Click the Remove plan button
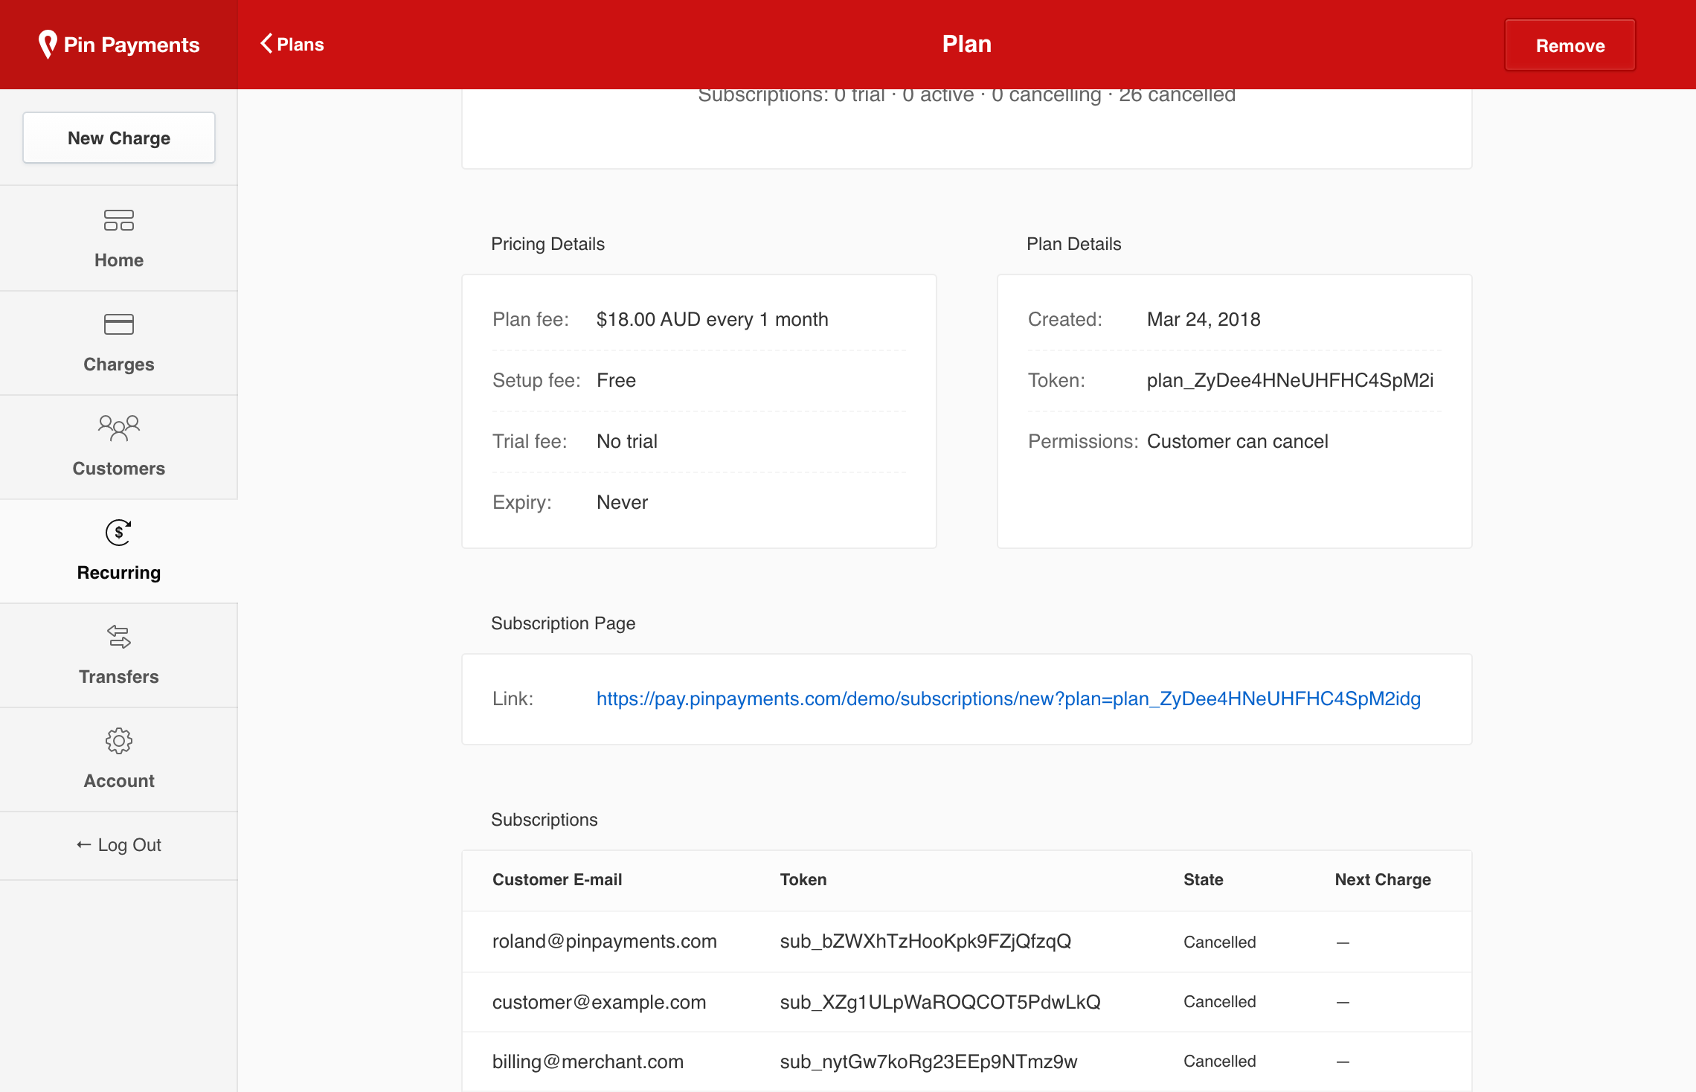Image resolution: width=1696 pixels, height=1092 pixels. [1570, 45]
